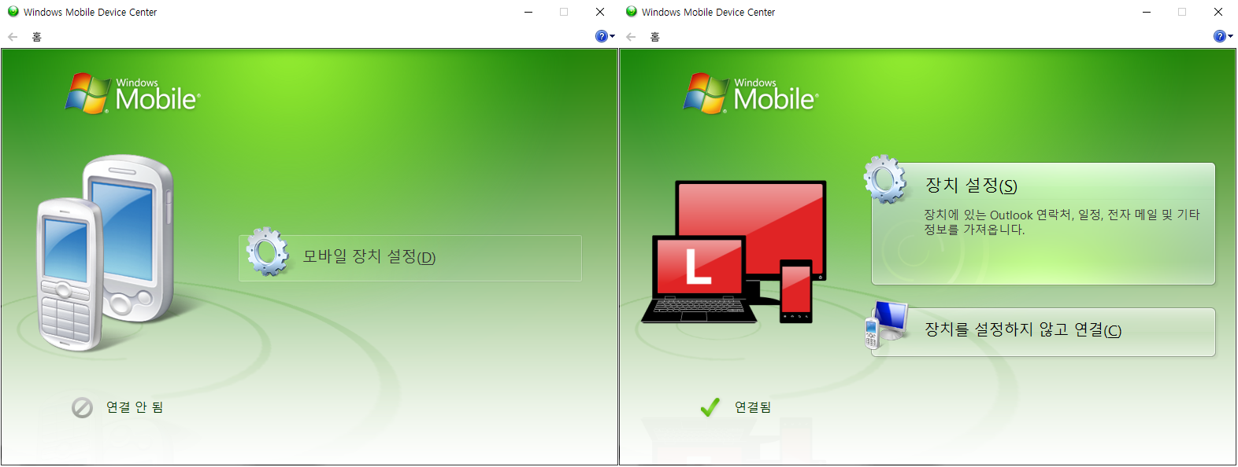The image size is (1238, 467).
Task: Expand help dropdown arrow in left window
Action: [613, 36]
